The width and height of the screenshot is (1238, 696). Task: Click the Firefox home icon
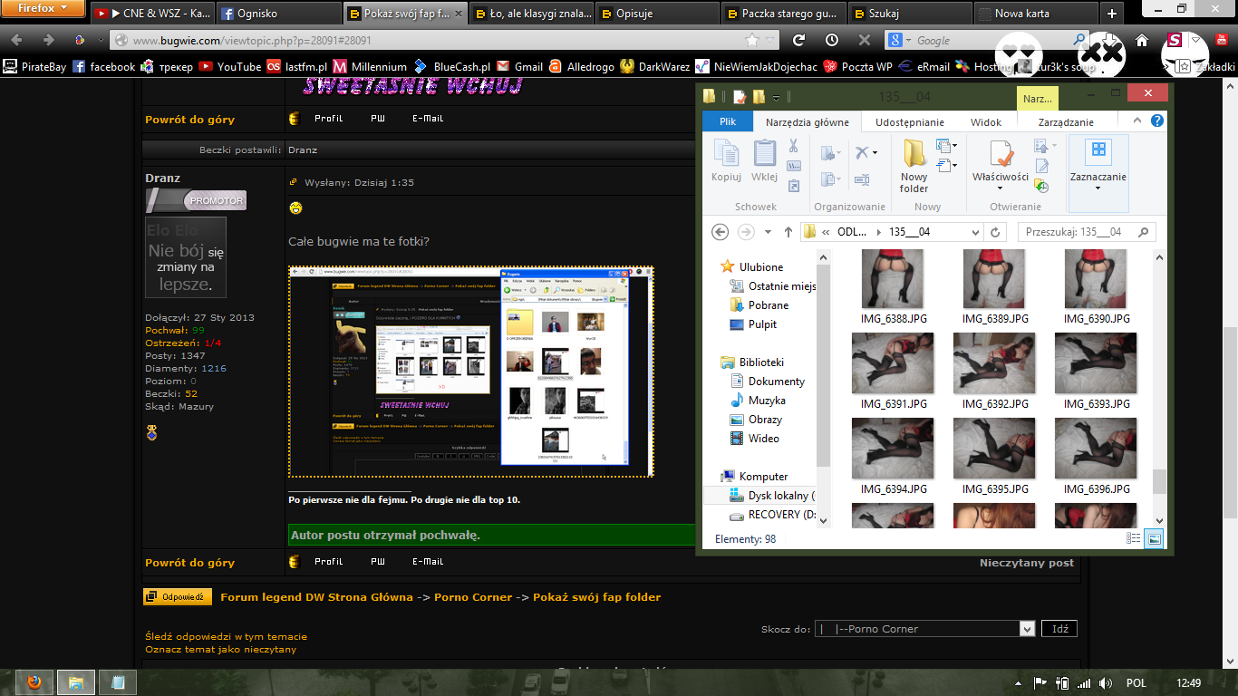pyautogui.click(x=1141, y=40)
